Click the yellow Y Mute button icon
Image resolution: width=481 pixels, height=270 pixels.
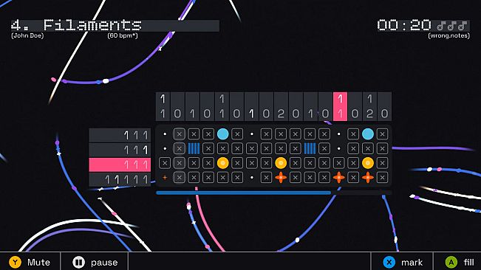(x=15, y=262)
